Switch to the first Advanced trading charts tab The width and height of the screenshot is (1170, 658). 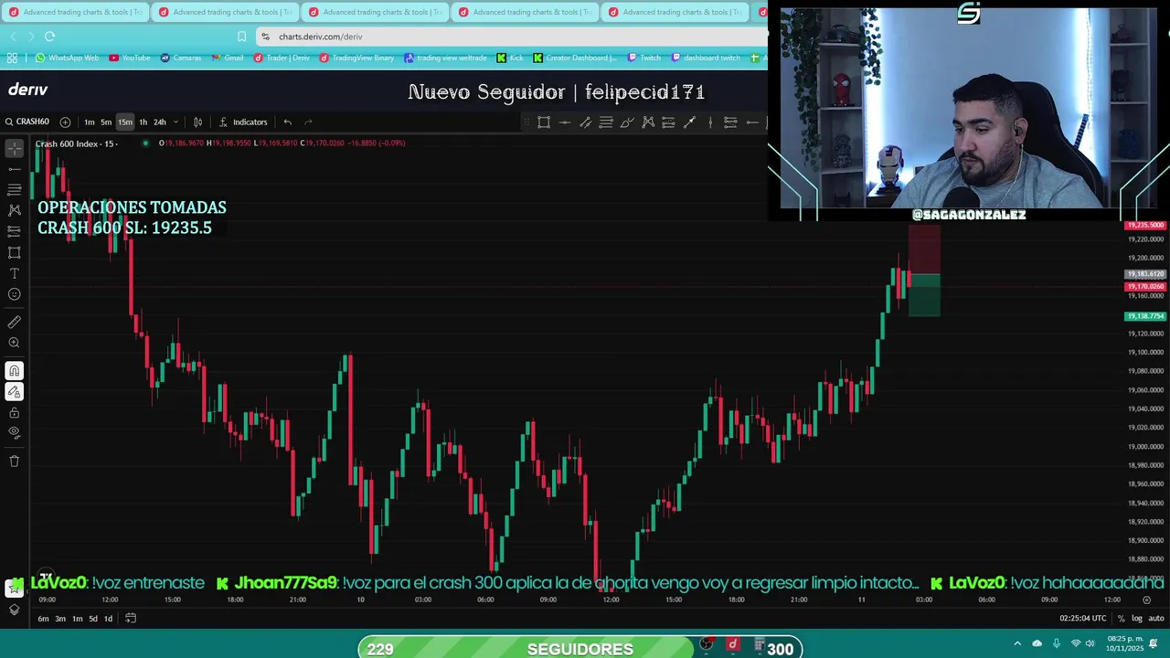[x=74, y=12]
